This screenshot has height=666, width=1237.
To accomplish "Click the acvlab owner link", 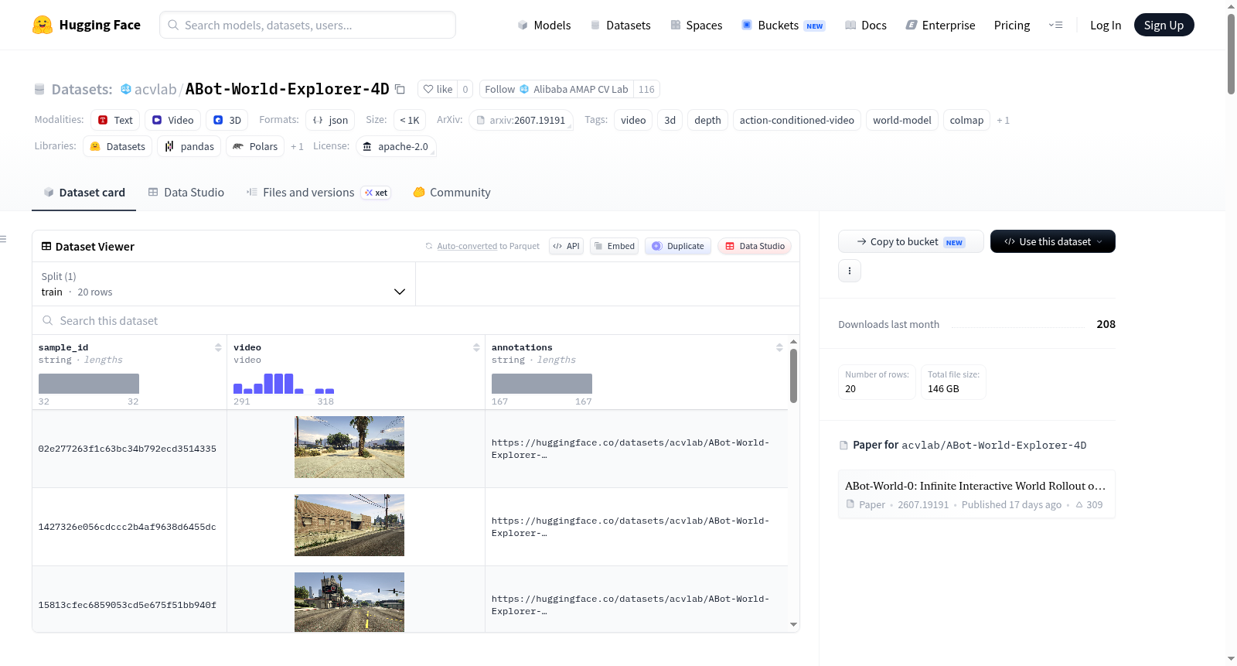I will tap(155, 89).
